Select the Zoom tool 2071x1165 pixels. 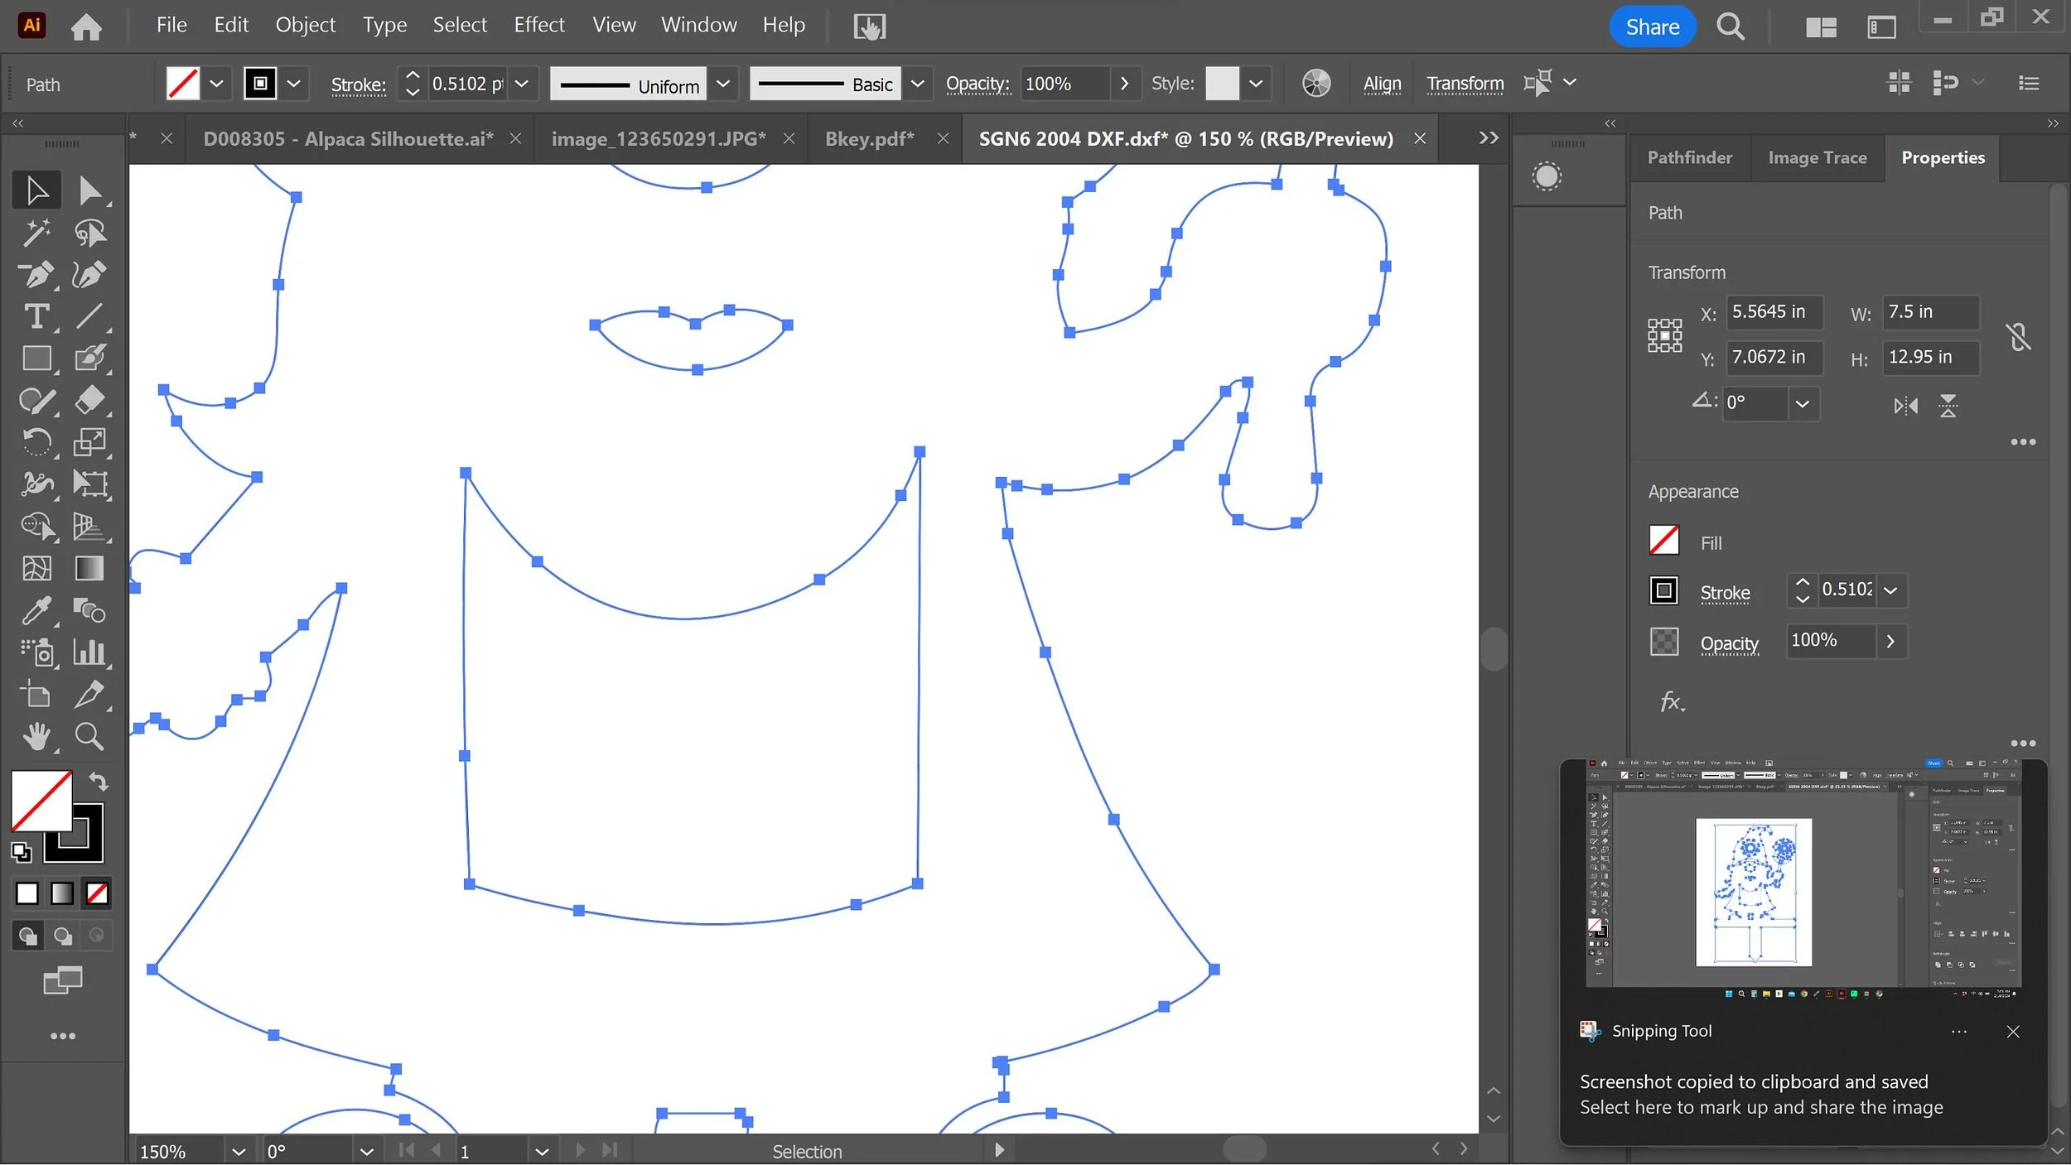89,736
